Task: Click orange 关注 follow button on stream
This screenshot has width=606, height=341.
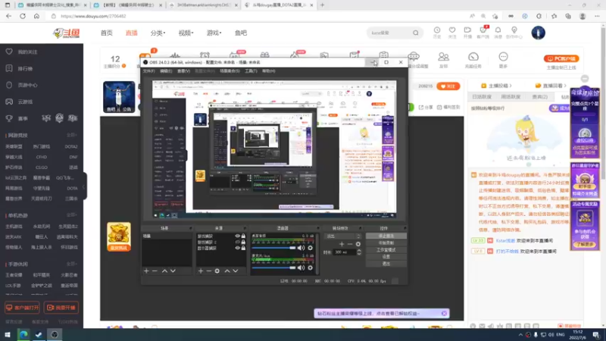Action: pyautogui.click(x=448, y=86)
